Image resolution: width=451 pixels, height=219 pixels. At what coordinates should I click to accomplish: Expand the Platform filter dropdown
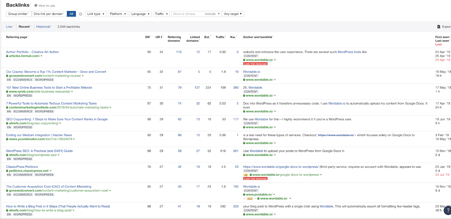(118, 14)
